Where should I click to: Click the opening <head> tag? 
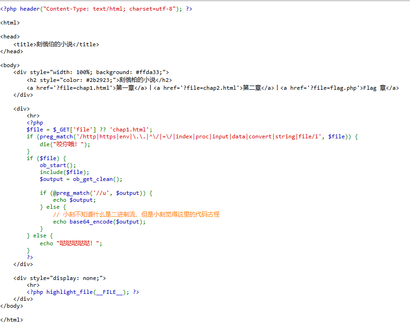point(10,37)
